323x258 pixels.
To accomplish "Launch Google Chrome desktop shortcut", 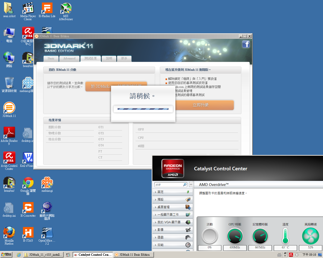I will 28,186.
